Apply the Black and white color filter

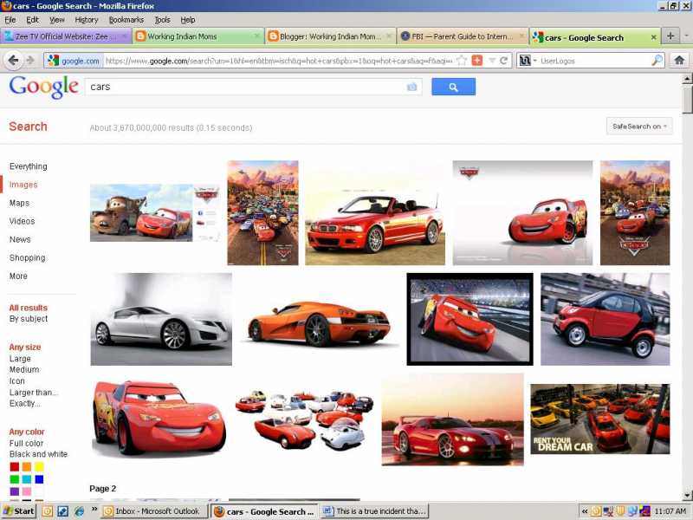38,453
